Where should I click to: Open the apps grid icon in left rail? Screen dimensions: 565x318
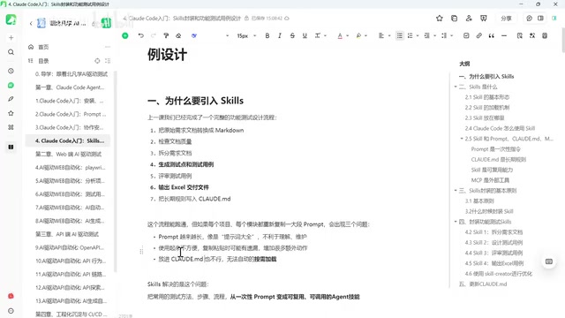(11, 127)
